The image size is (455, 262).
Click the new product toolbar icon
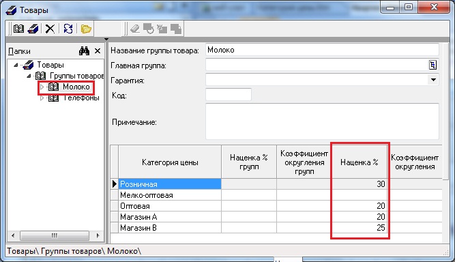click(x=33, y=29)
